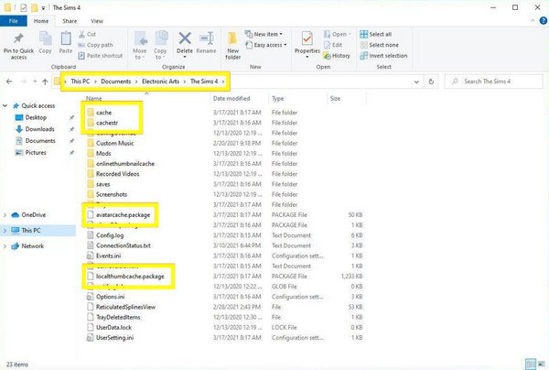Click the Open ribbon command
The width and height of the screenshot is (549, 370).
[337, 34]
